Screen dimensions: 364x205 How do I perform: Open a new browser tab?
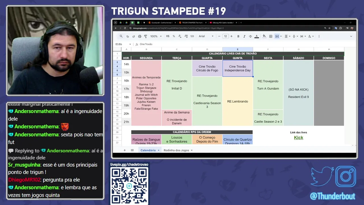click(241, 22)
